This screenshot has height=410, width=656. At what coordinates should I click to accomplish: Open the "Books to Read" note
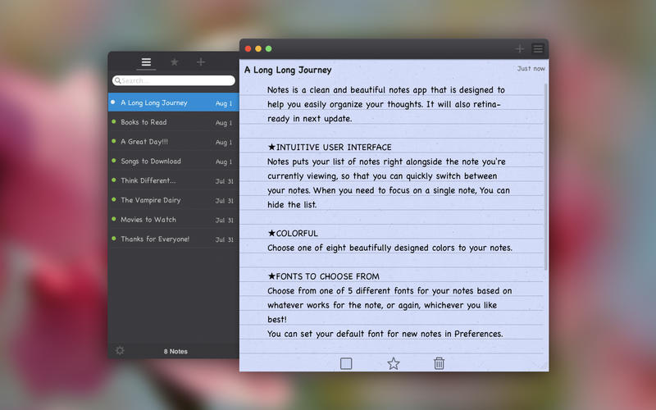click(x=143, y=122)
